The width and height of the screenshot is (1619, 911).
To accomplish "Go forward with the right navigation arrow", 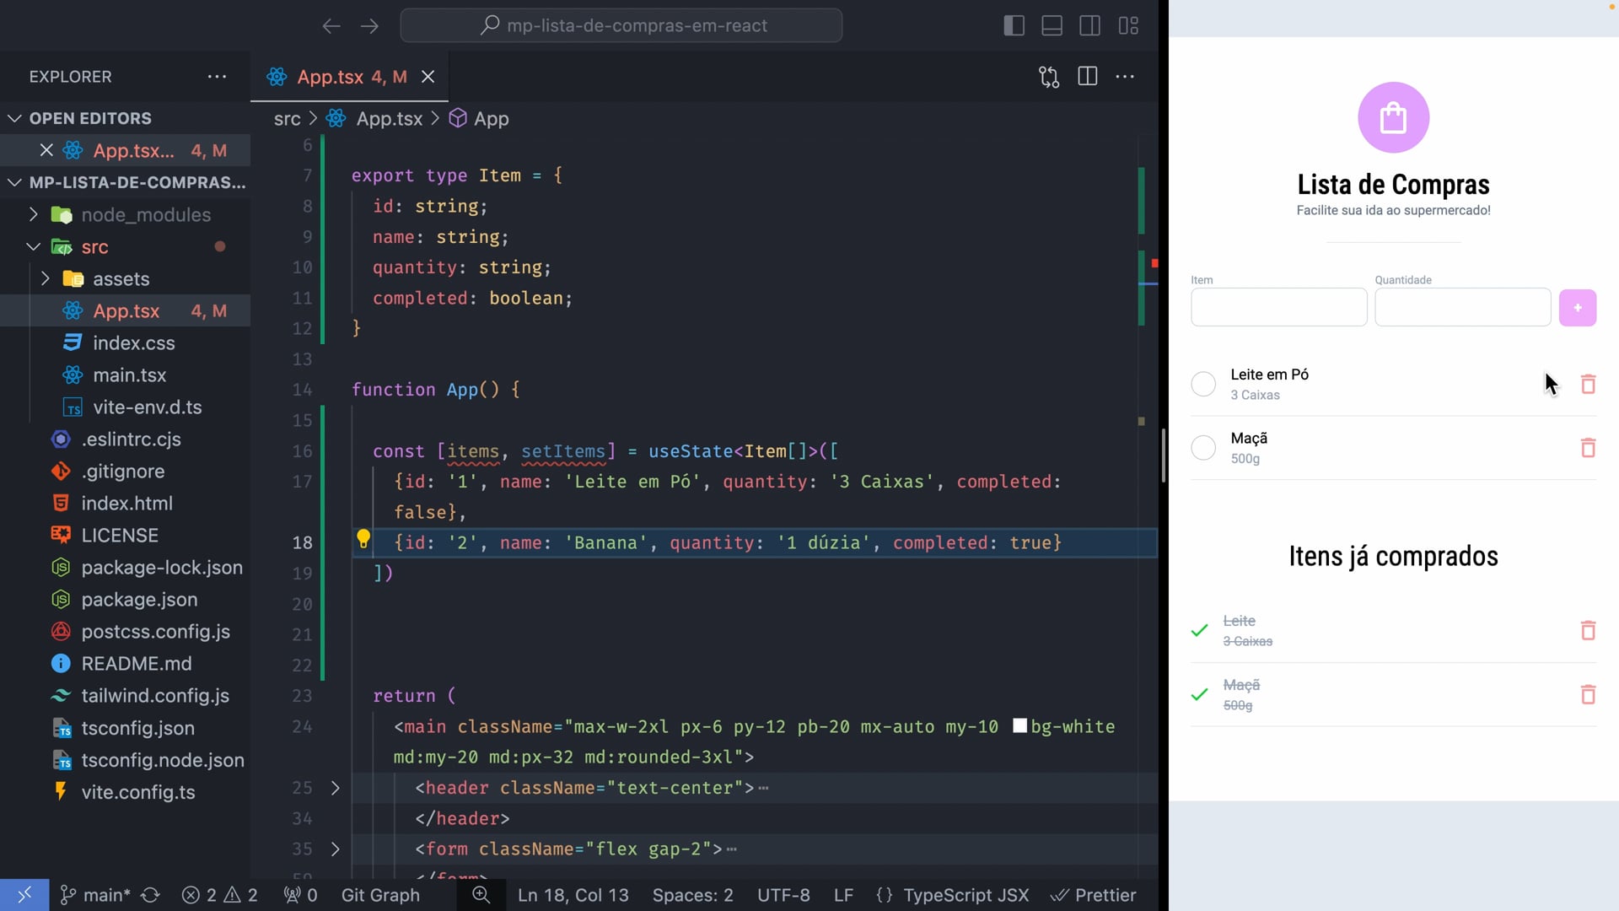I will click(x=369, y=26).
